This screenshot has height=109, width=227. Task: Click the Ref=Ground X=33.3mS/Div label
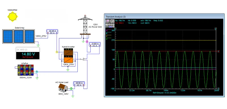[x=165, y=93]
